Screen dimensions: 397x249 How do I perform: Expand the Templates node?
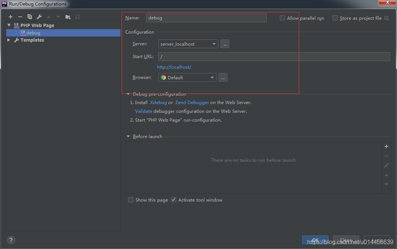point(8,40)
